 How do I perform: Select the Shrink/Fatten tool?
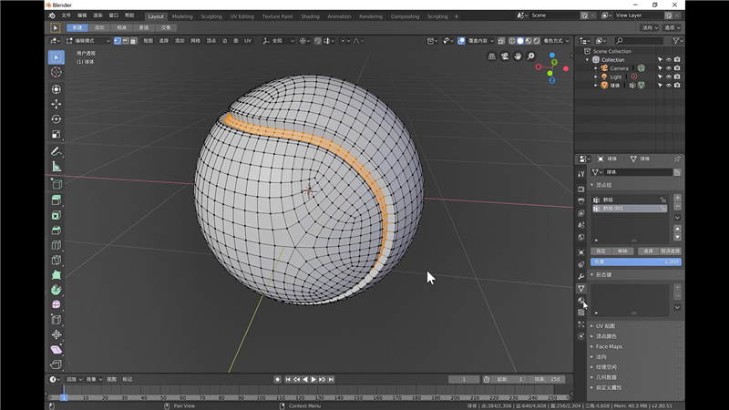click(56, 334)
